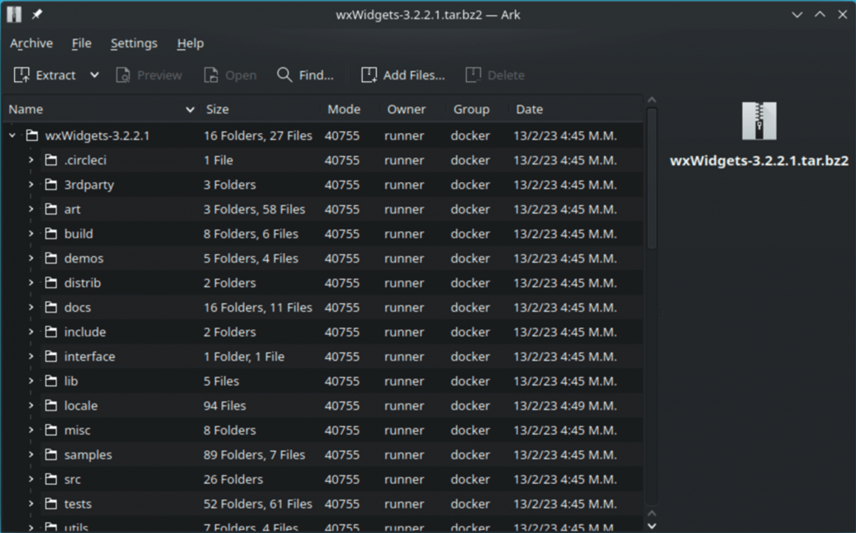
Task: Expand the samples folder
Action: pos(31,454)
